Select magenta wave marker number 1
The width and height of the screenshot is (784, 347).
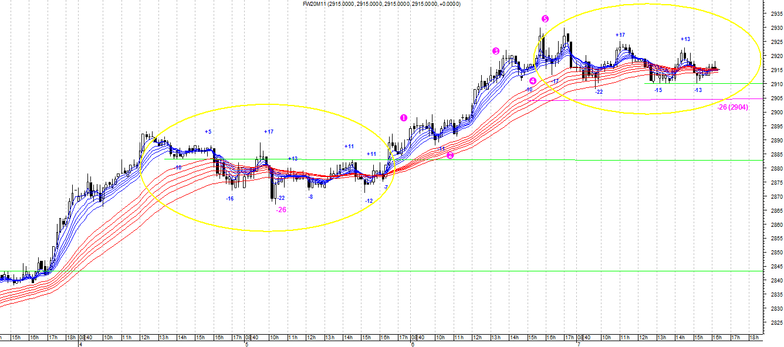point(403,117)
